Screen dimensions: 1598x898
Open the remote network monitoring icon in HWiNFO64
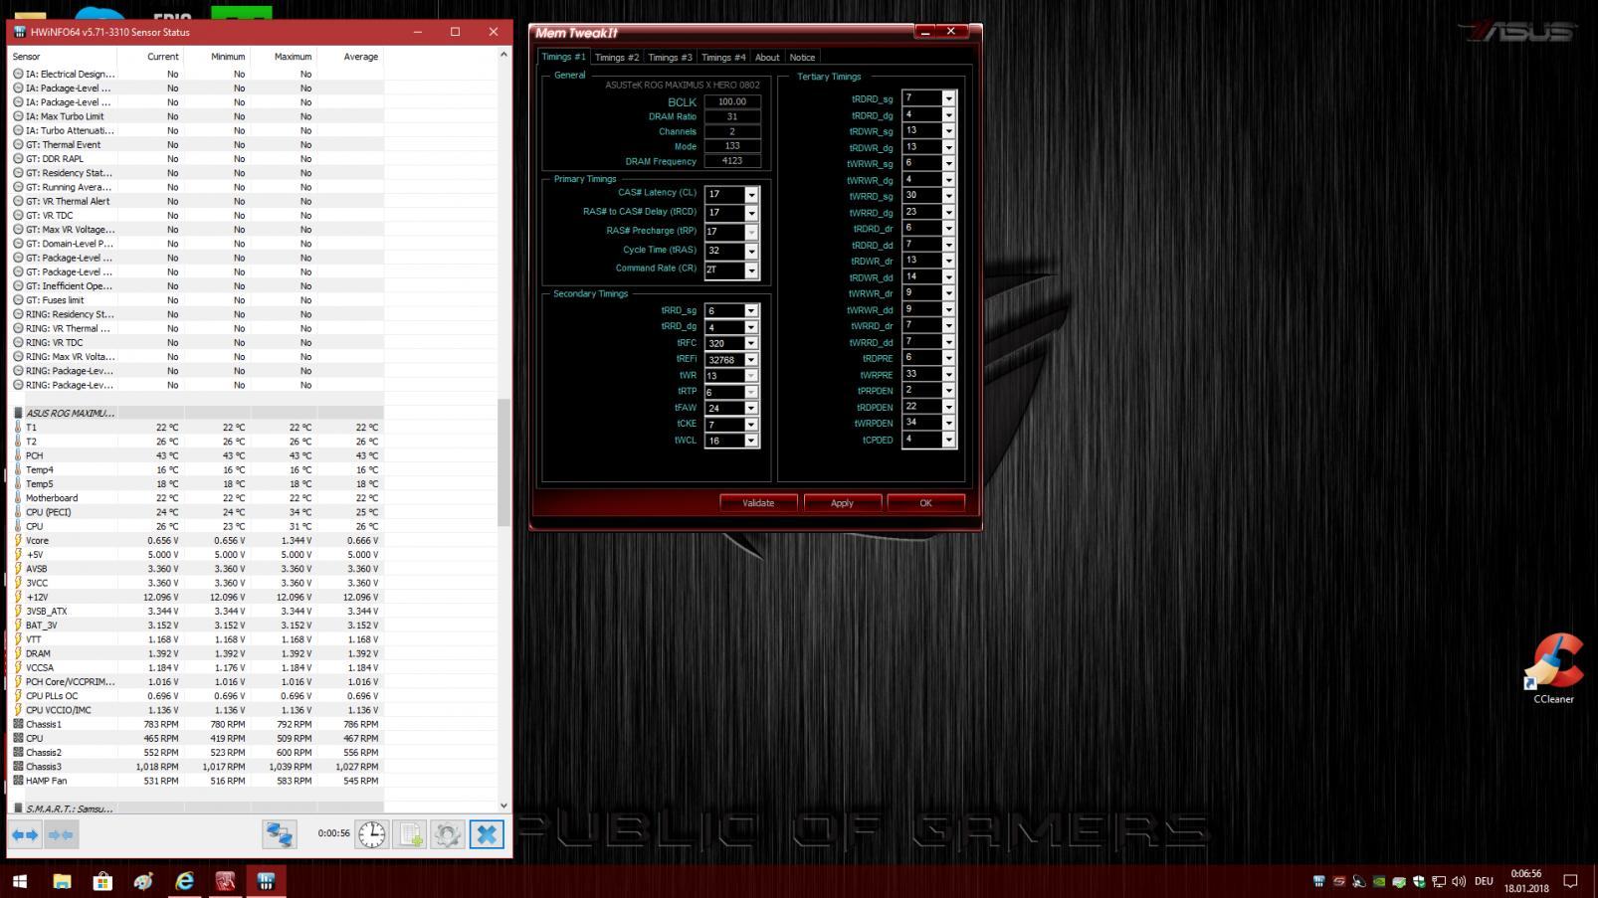coord(280,834)
